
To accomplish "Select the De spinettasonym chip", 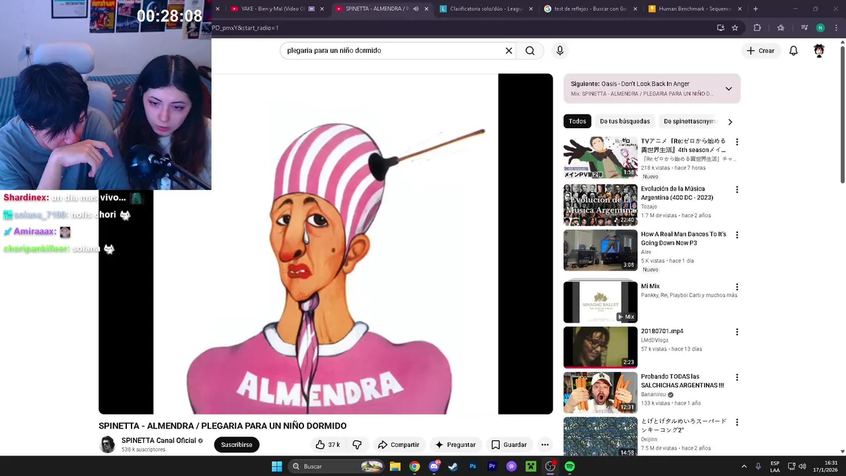I will [x=689, y=122].
